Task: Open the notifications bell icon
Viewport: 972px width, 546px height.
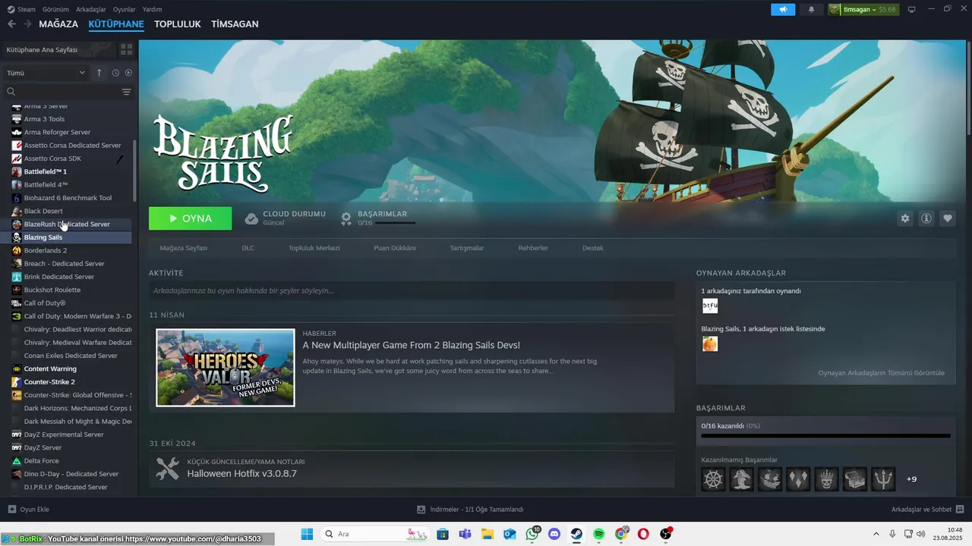Action: (x=812, y=9)
